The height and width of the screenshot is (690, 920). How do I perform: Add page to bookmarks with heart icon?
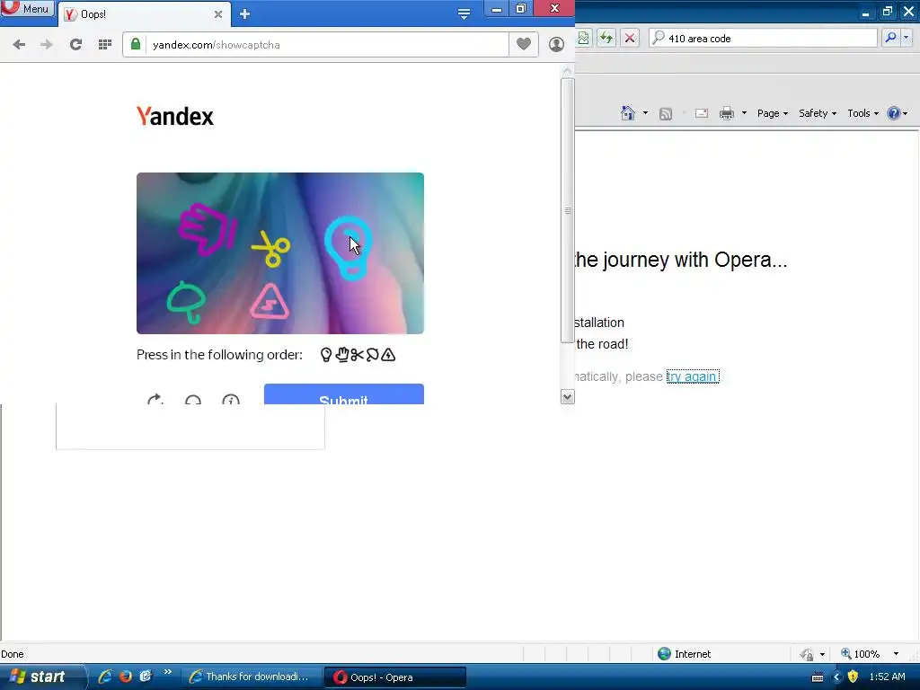click(524, 44)
